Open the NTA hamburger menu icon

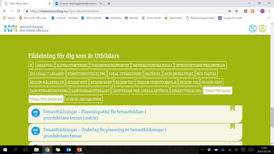253,28
